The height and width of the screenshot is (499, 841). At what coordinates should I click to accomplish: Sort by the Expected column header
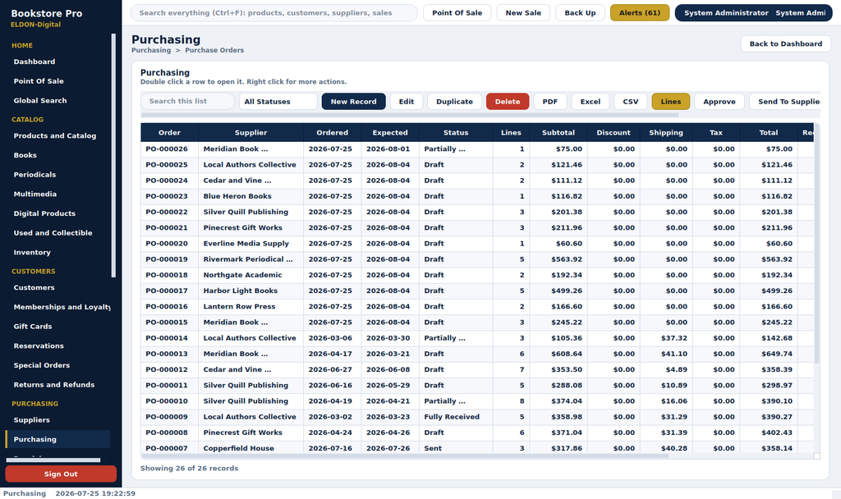coord(390,132)
